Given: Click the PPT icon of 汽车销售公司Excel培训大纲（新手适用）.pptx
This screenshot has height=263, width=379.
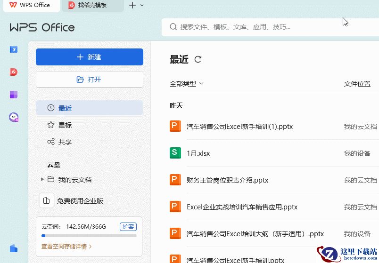Looking at the screenshot, I should 175,233.
